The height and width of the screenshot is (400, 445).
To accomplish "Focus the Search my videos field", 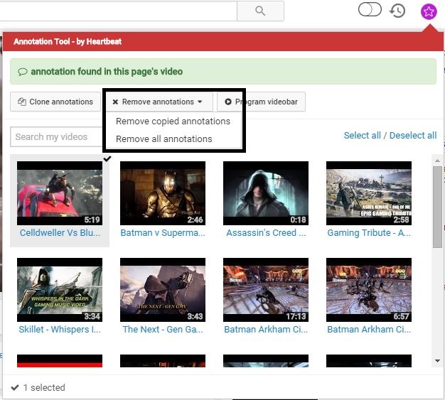I will pos(57,136).
